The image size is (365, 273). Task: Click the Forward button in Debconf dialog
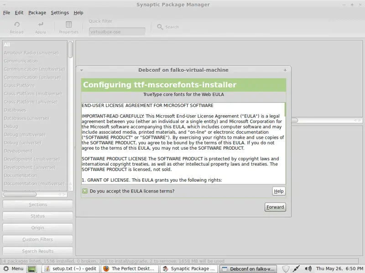[275, 207]
